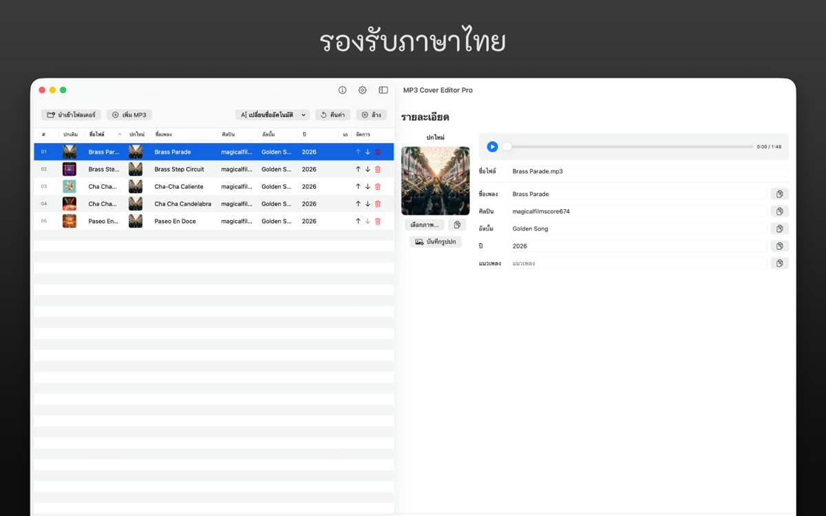Click the playback progress slider track
826x516 pixels.
[630, 147]
